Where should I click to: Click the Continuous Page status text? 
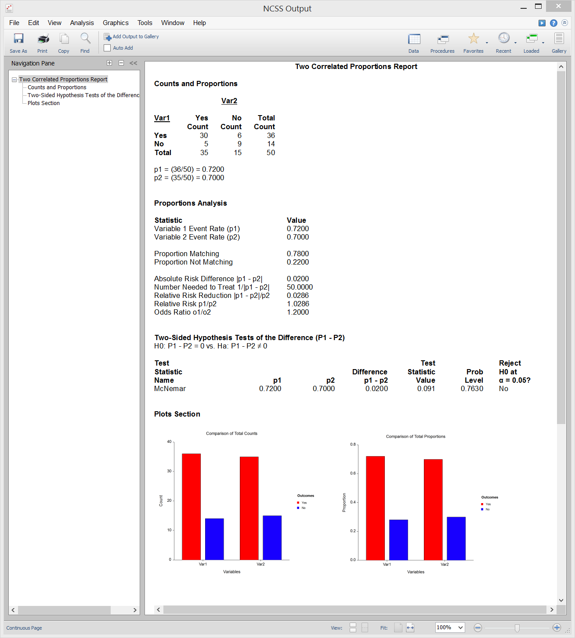coord(24,628)
